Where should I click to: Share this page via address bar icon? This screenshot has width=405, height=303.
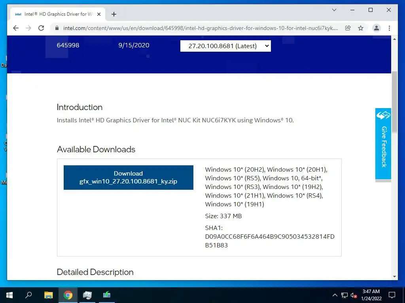pyautogui.click(x=348, y=28)
